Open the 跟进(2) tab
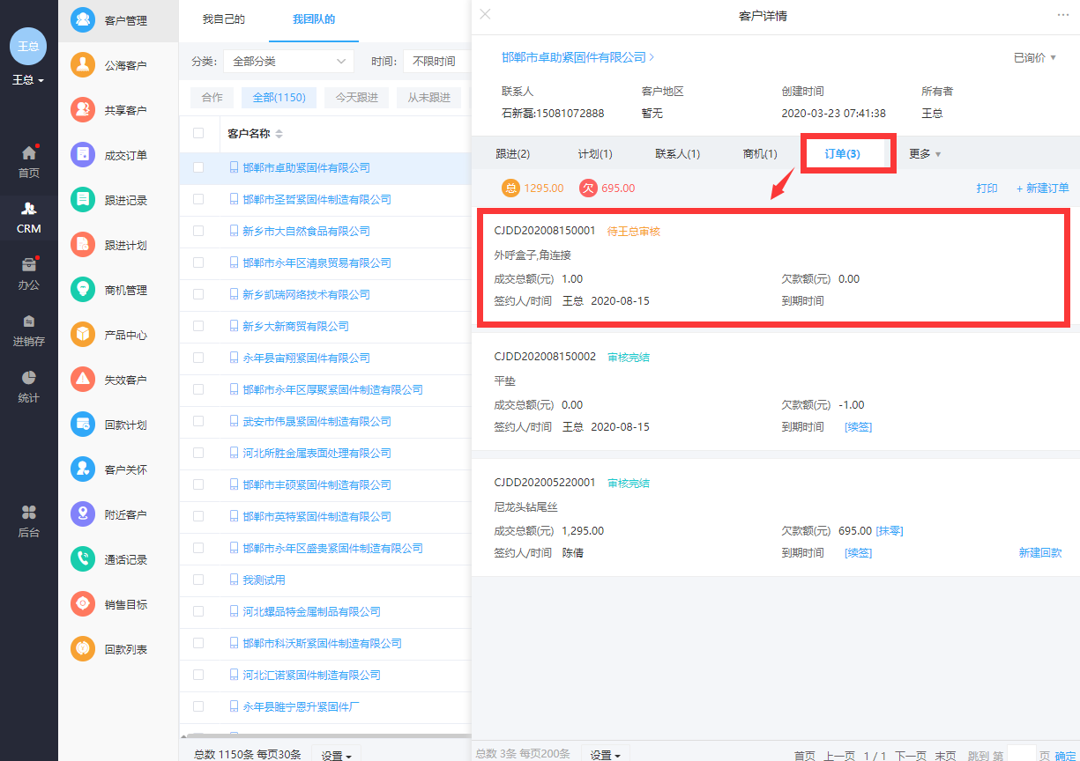The image size is (1080, 761). point(513,153)
